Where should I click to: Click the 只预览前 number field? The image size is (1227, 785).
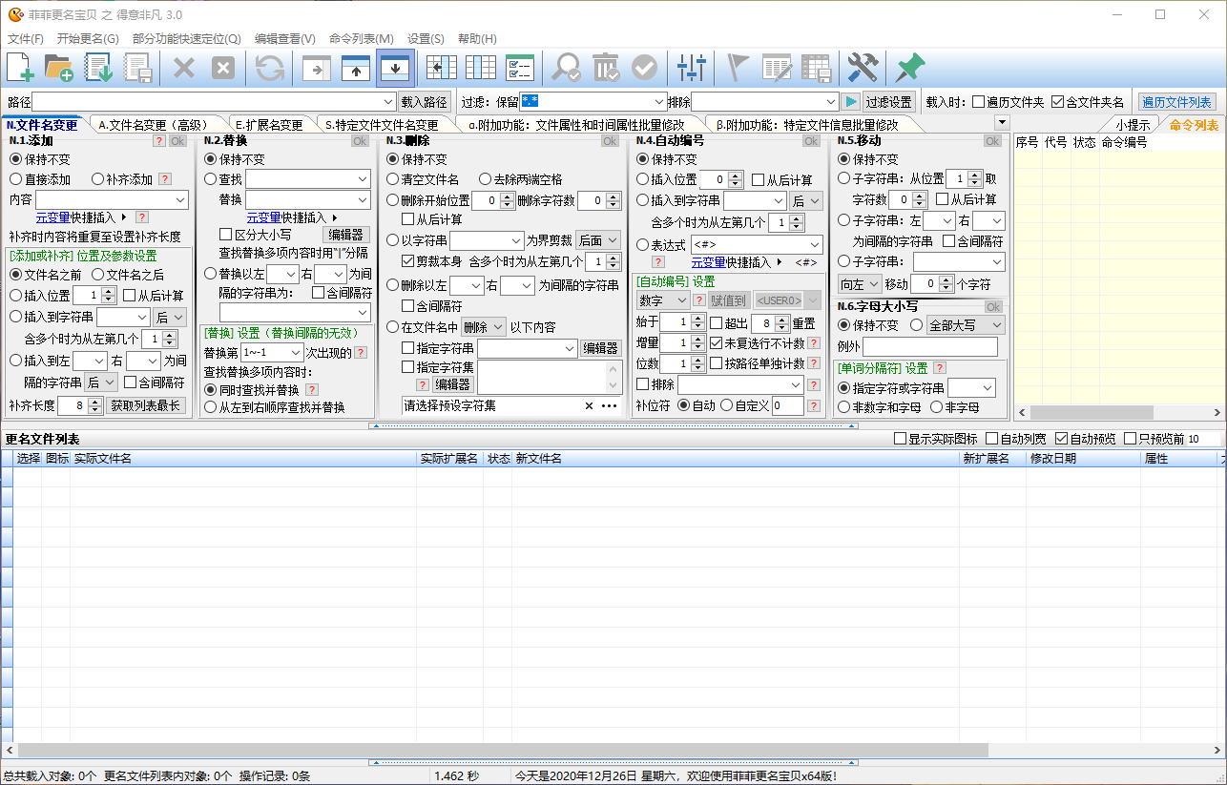click(x=1203, y=439)
